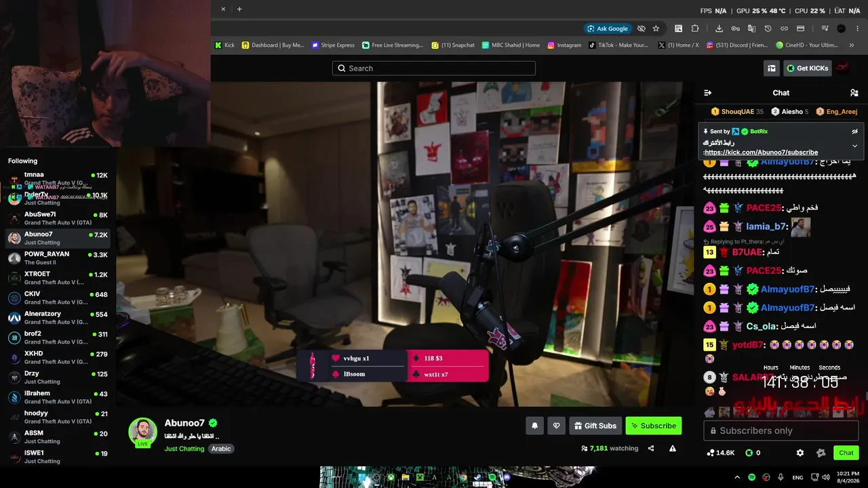Open the Kick bookmark
The height and width of the screenshot is (488, 868).
224,45
